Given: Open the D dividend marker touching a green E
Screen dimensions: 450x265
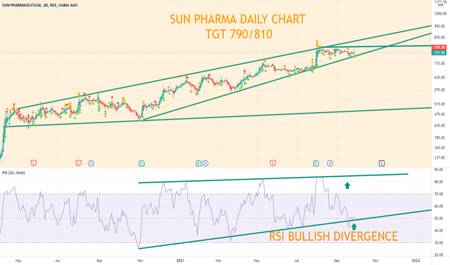Looking at the screenshot, I should click(x=205, y=163).
